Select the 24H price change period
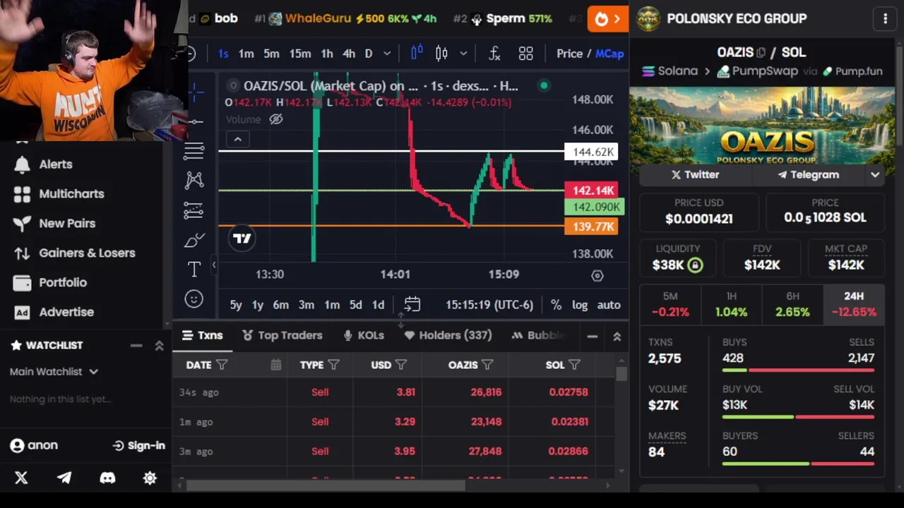The width and height of the screenshot is (904, 508). (x=854, y=304)
